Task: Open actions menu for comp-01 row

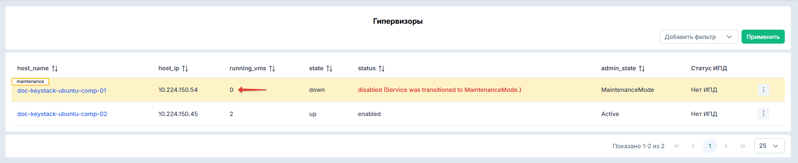Action: [763, 90]
